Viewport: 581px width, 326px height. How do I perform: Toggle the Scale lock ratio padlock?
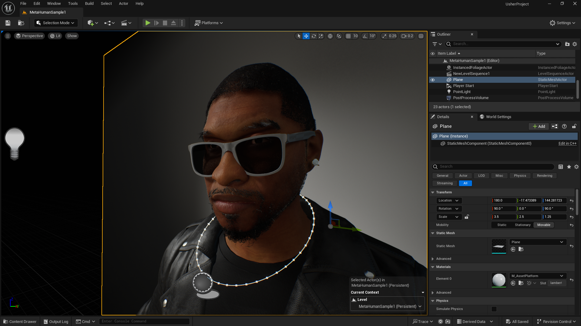point(467,217)
